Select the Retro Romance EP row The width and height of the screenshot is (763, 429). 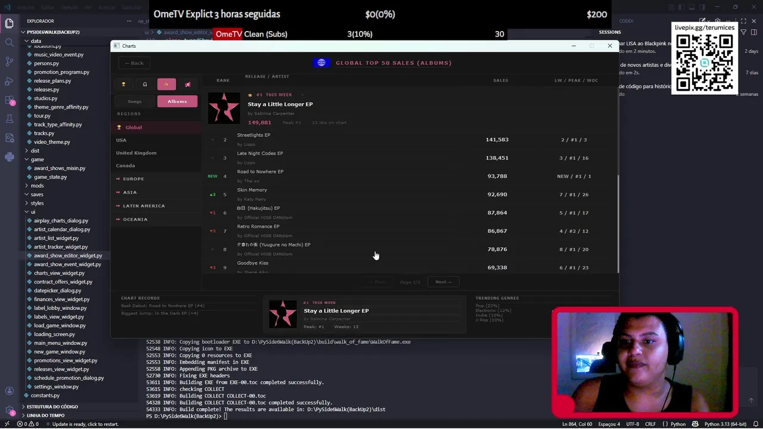pos(411,231)
